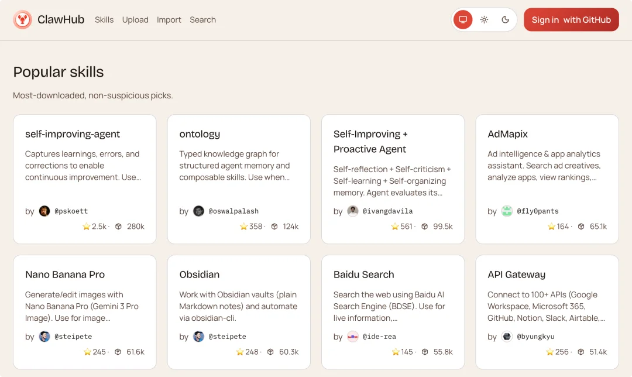Image resolution: width=632 pixels, height=377 pixels.
Task: Open the Upload page
Action: 135,20
